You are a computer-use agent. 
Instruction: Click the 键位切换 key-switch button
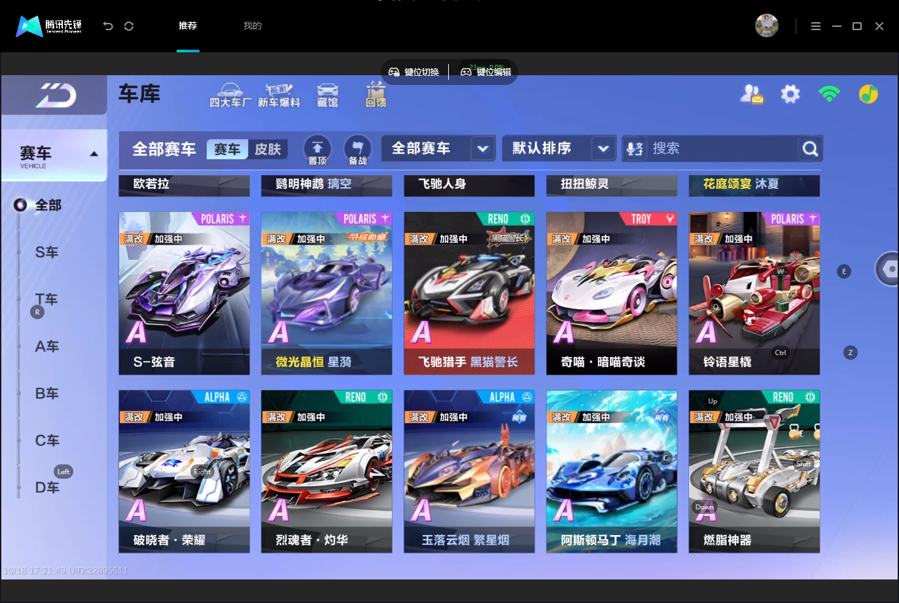point(414,72)
